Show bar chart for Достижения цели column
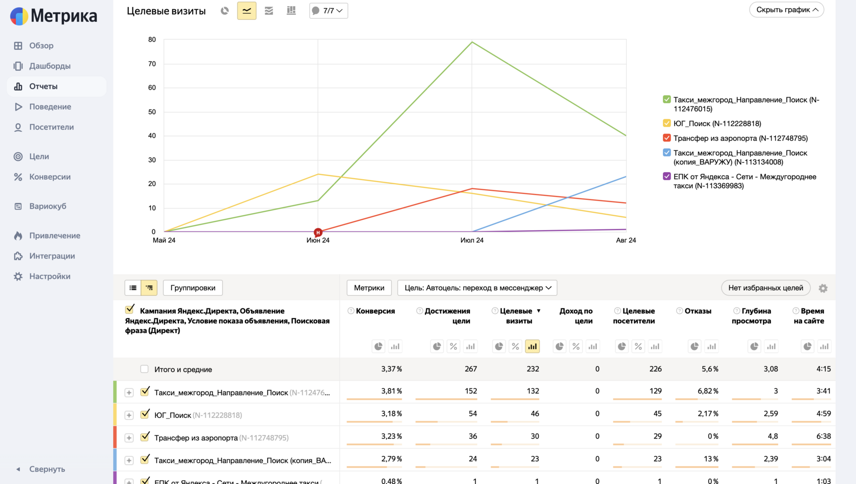Viewport: 856px width, 484px height. coord(470,347)
